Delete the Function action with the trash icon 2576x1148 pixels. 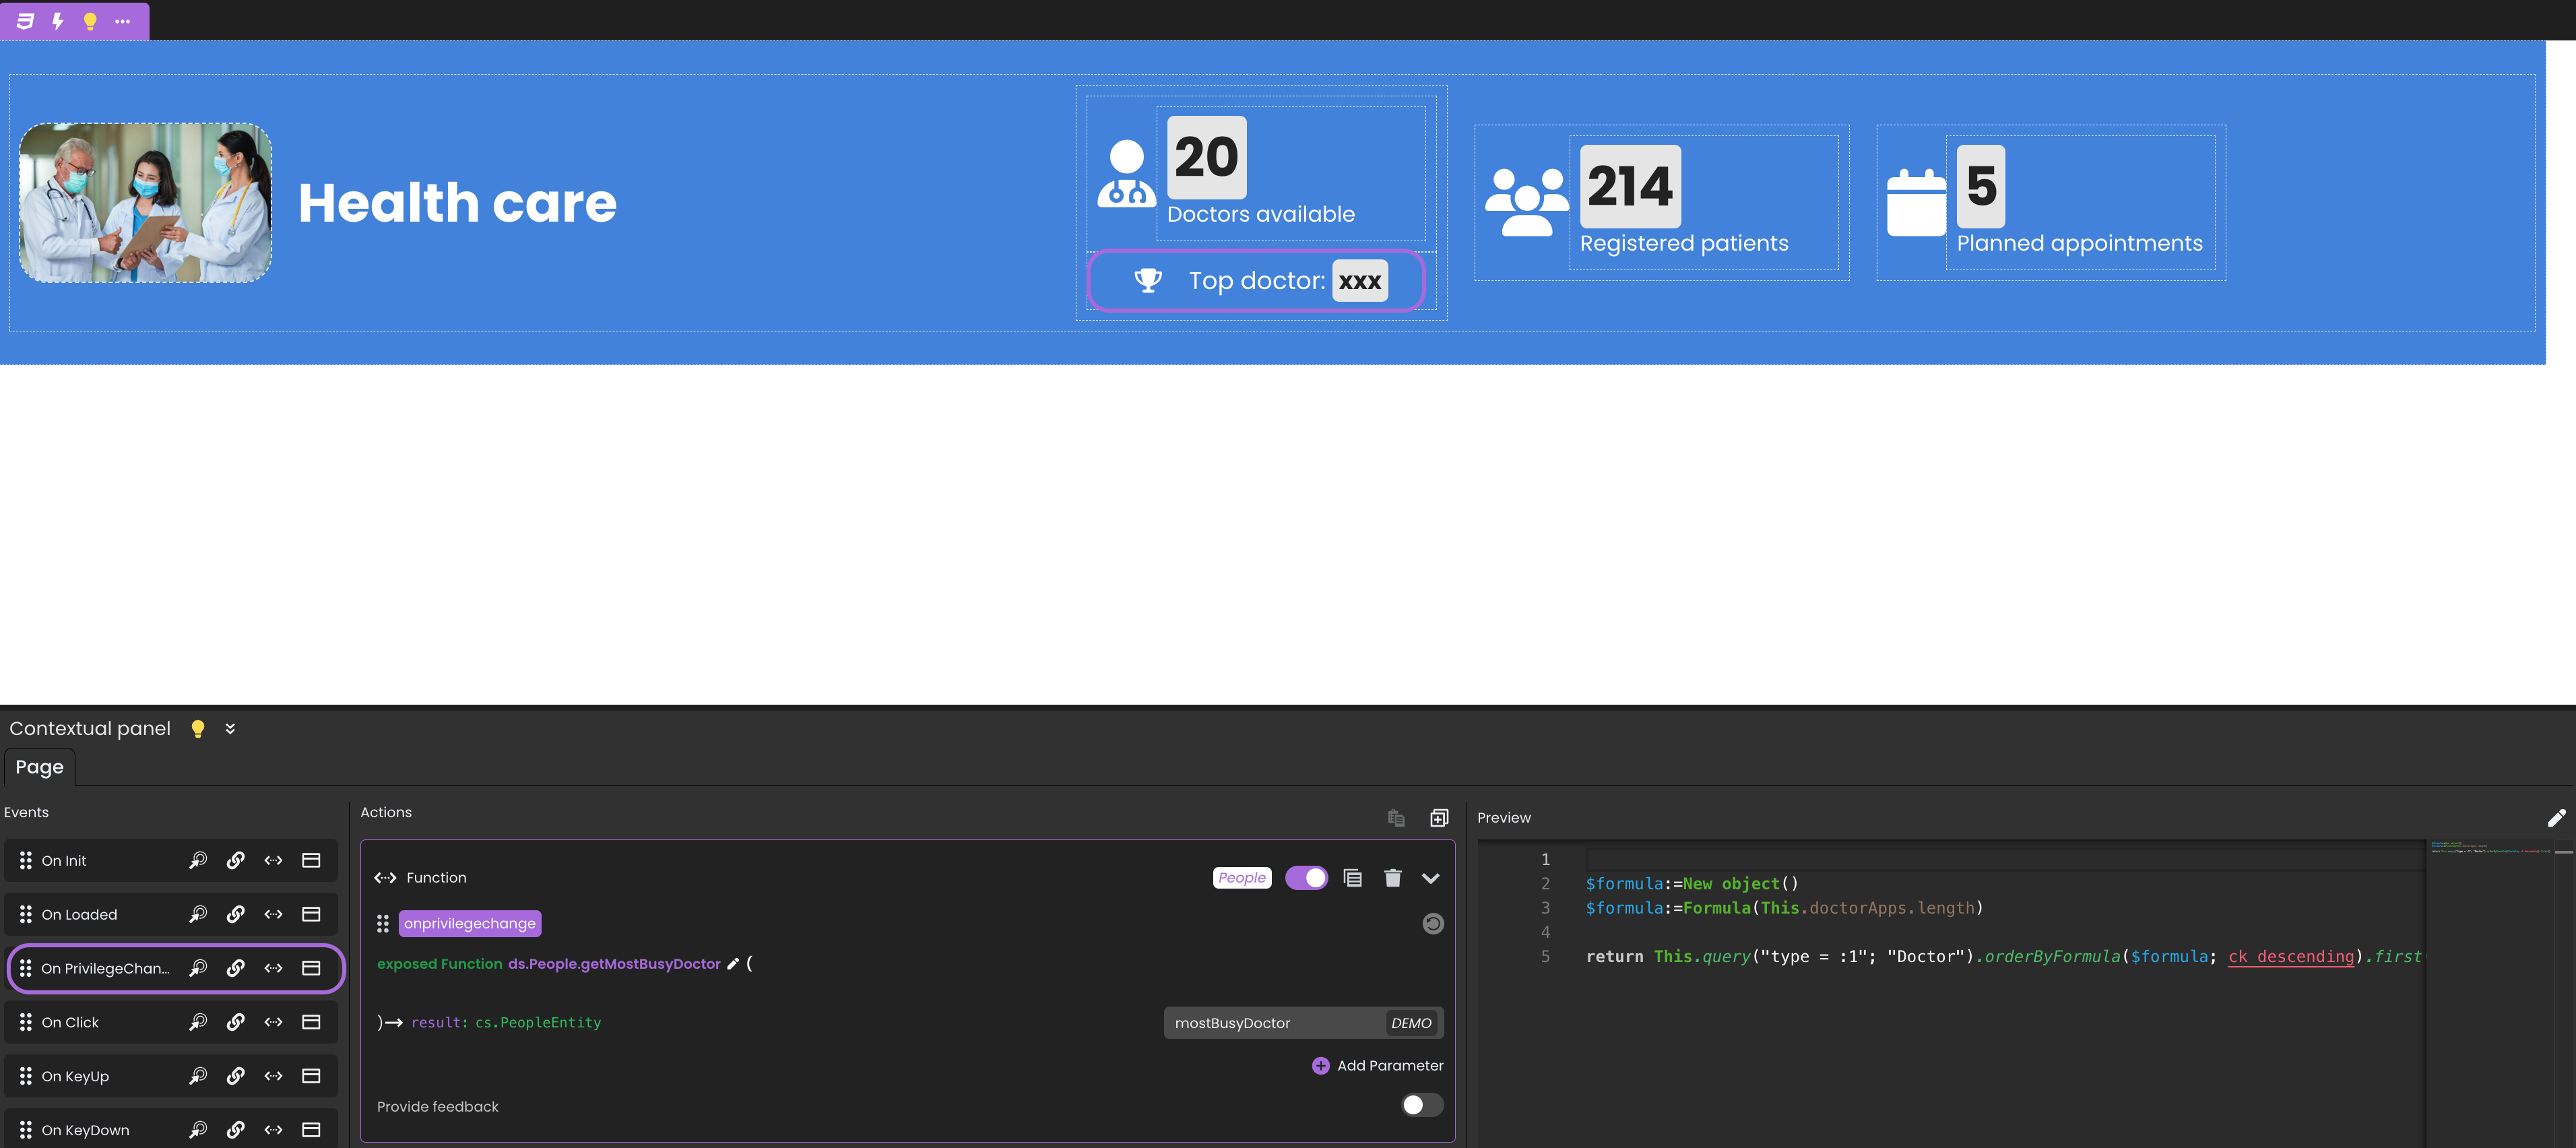[1392, 878]
